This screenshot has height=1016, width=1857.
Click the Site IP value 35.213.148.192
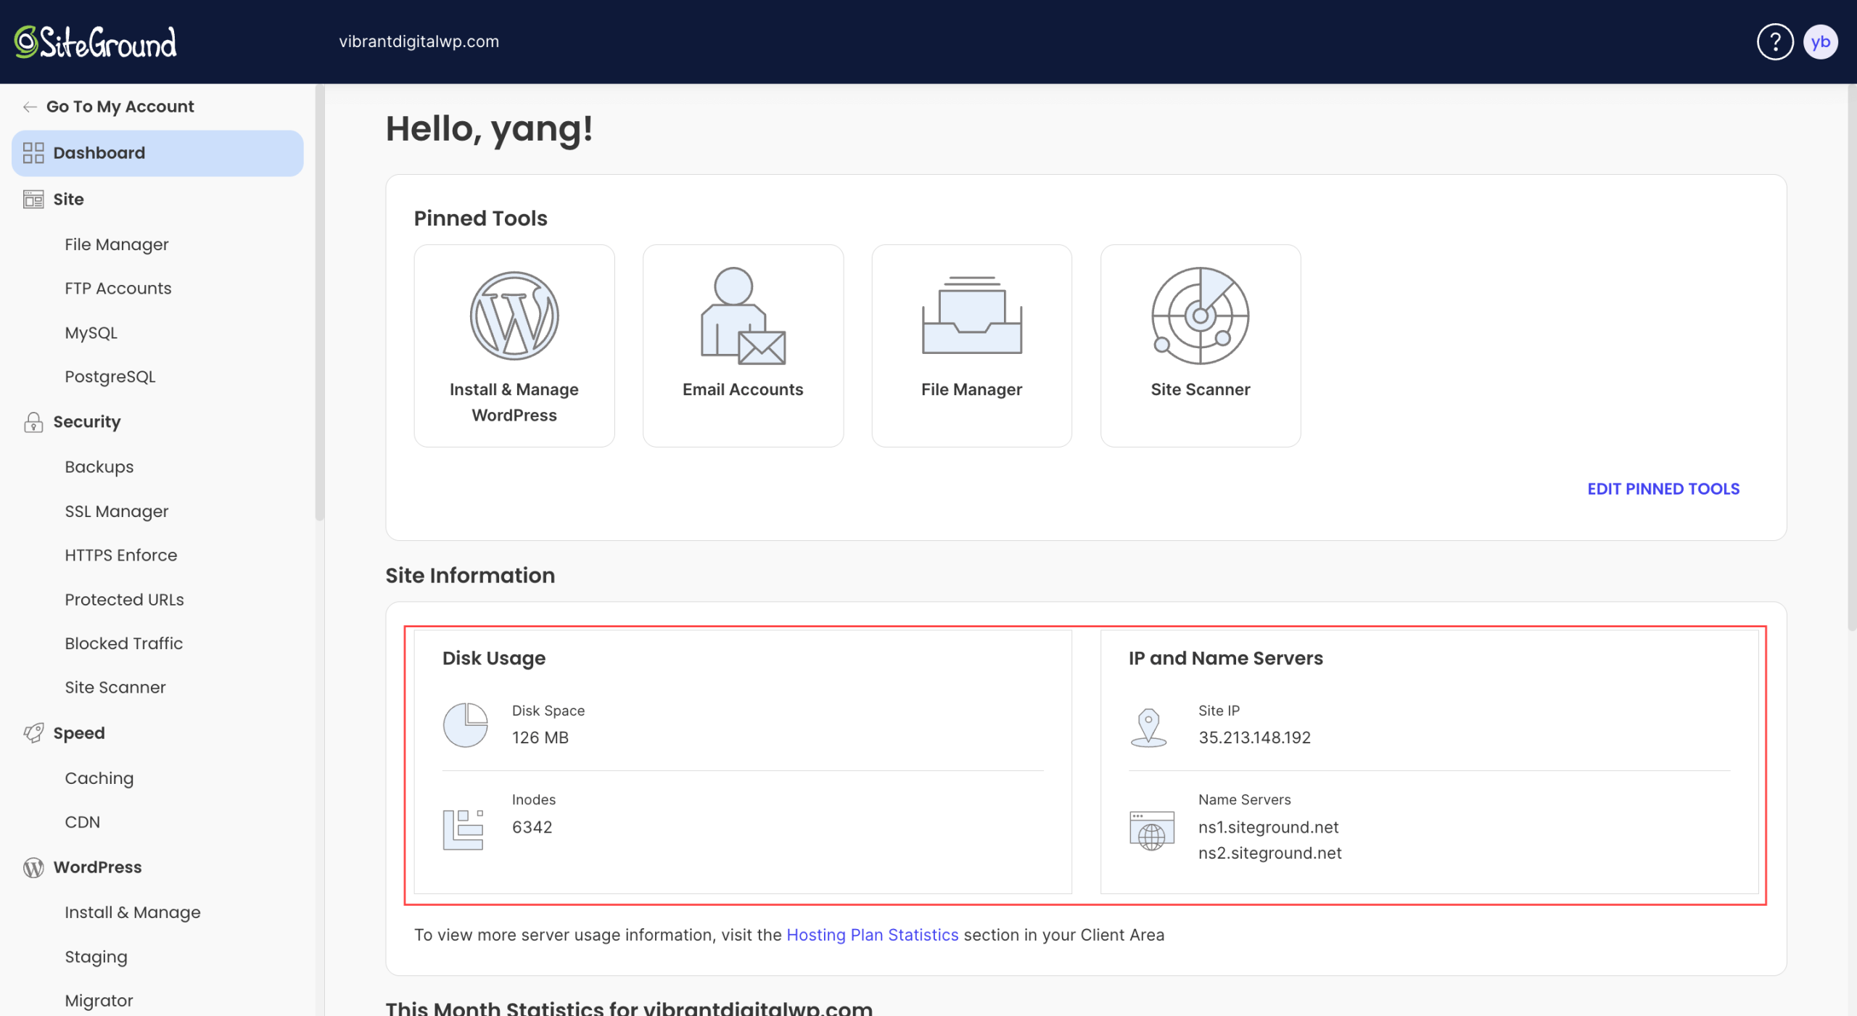1254,738
